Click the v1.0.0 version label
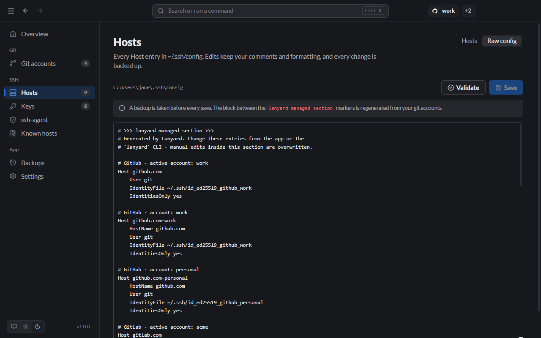Viewport: 541px width, 338px height. [83, 327]
